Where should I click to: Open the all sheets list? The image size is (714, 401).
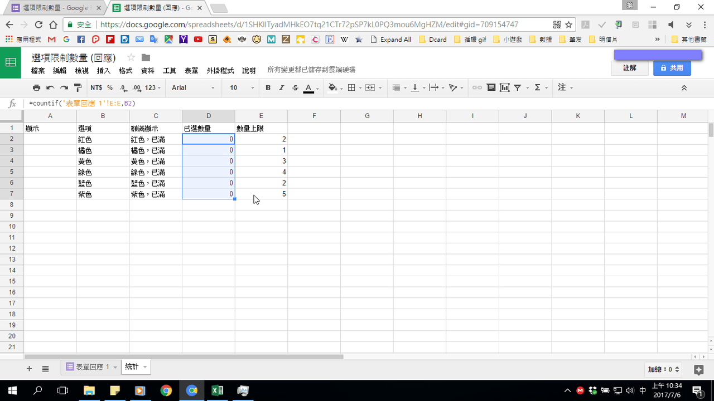pyautogui.click(x=46, y=368)
